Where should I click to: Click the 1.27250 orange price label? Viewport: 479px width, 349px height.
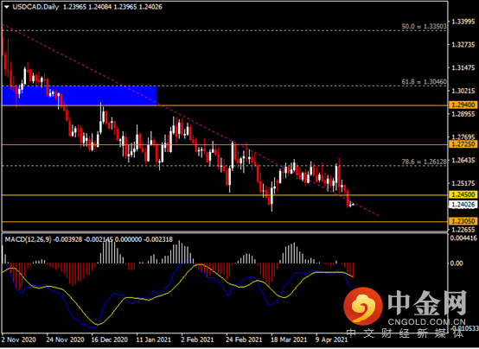pyautogui.click(x=463, y=144)
